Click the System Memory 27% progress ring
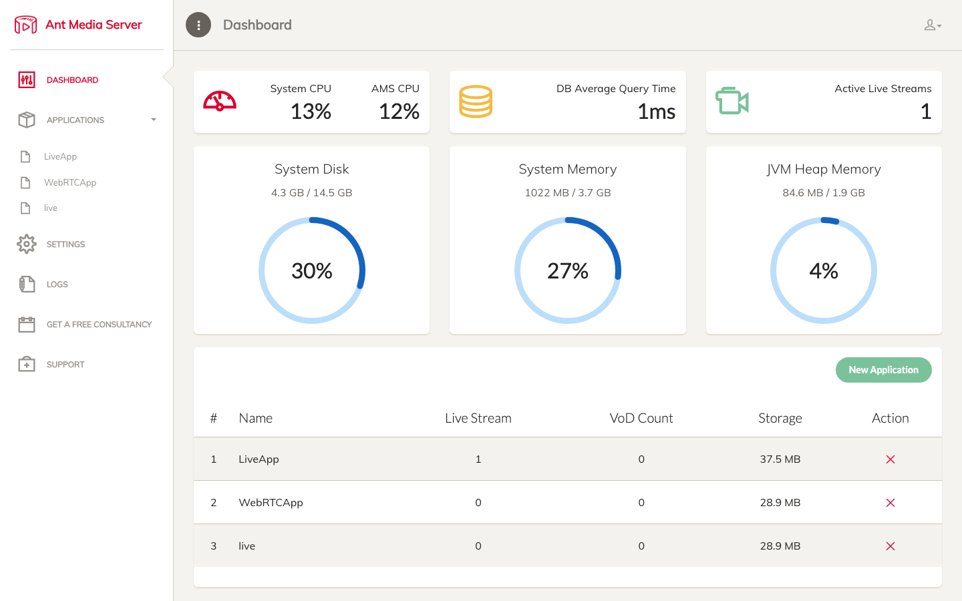 point(568,270)
